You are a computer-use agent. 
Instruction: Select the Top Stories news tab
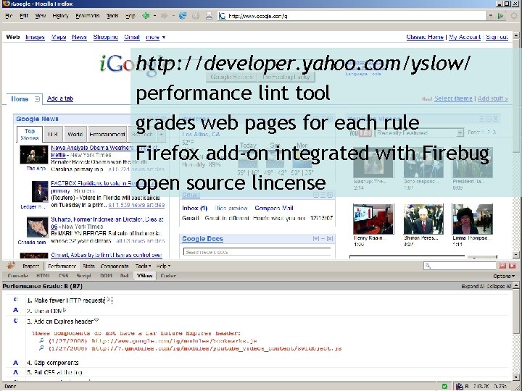[30, 135]
